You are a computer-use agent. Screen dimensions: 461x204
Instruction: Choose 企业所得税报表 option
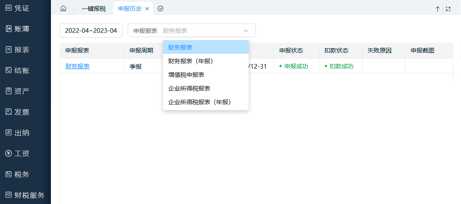tap(206, 88)
